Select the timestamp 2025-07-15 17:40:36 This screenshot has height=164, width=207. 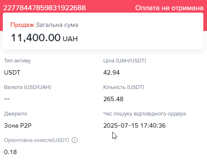click(x=134, y=126)
